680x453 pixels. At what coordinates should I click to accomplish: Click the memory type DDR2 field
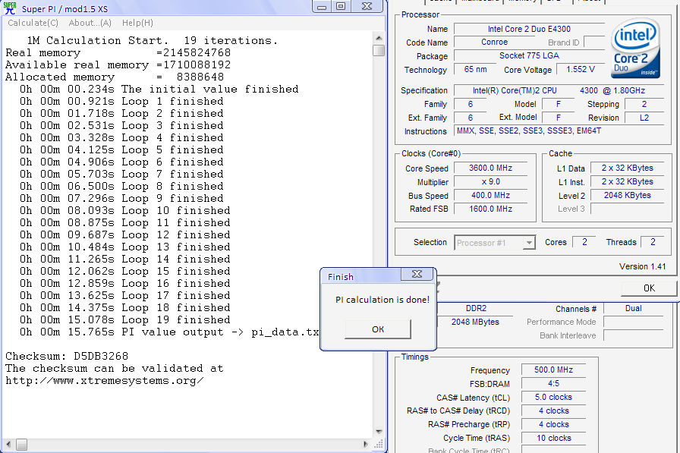pyautogui.click(x=476, y=309)
